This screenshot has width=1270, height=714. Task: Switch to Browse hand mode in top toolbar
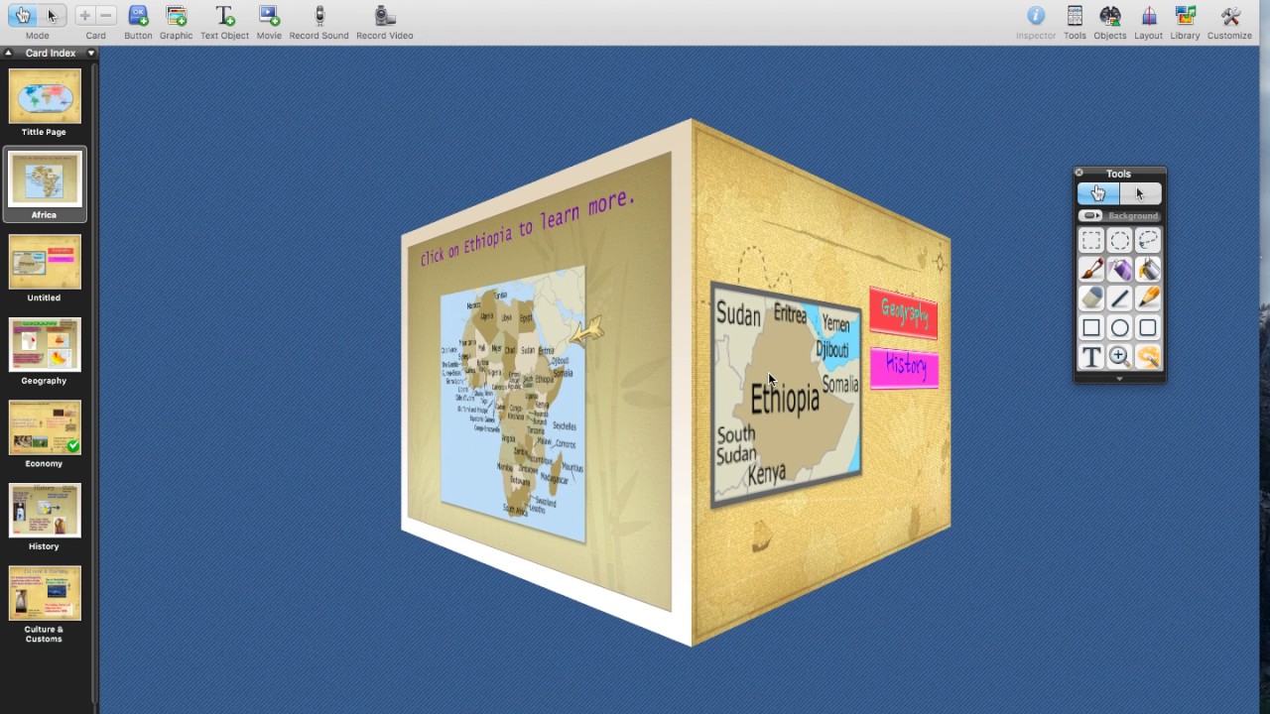click(23, 15)
